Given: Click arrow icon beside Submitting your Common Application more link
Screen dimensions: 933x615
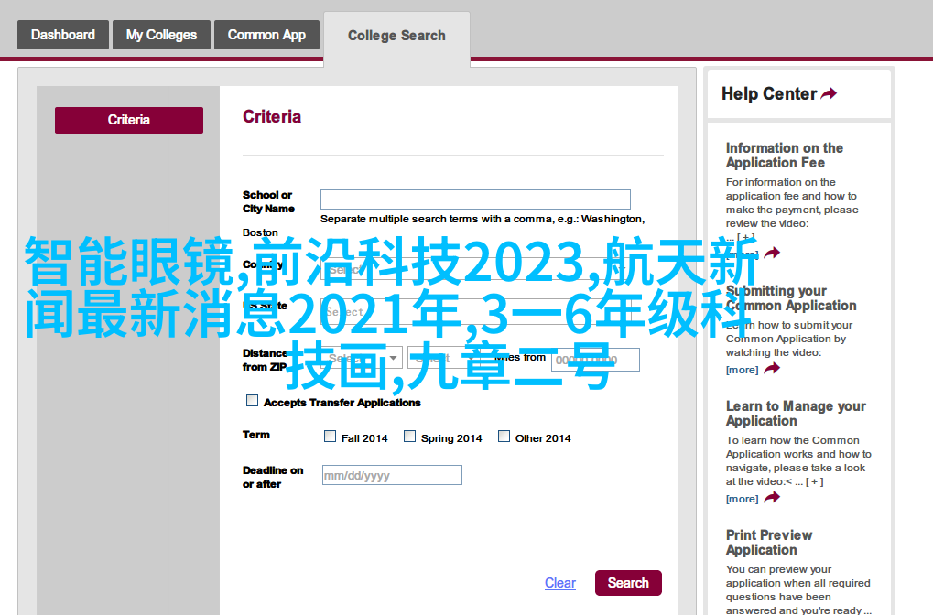Looking at the screenshot, I should tap(772, 369).
